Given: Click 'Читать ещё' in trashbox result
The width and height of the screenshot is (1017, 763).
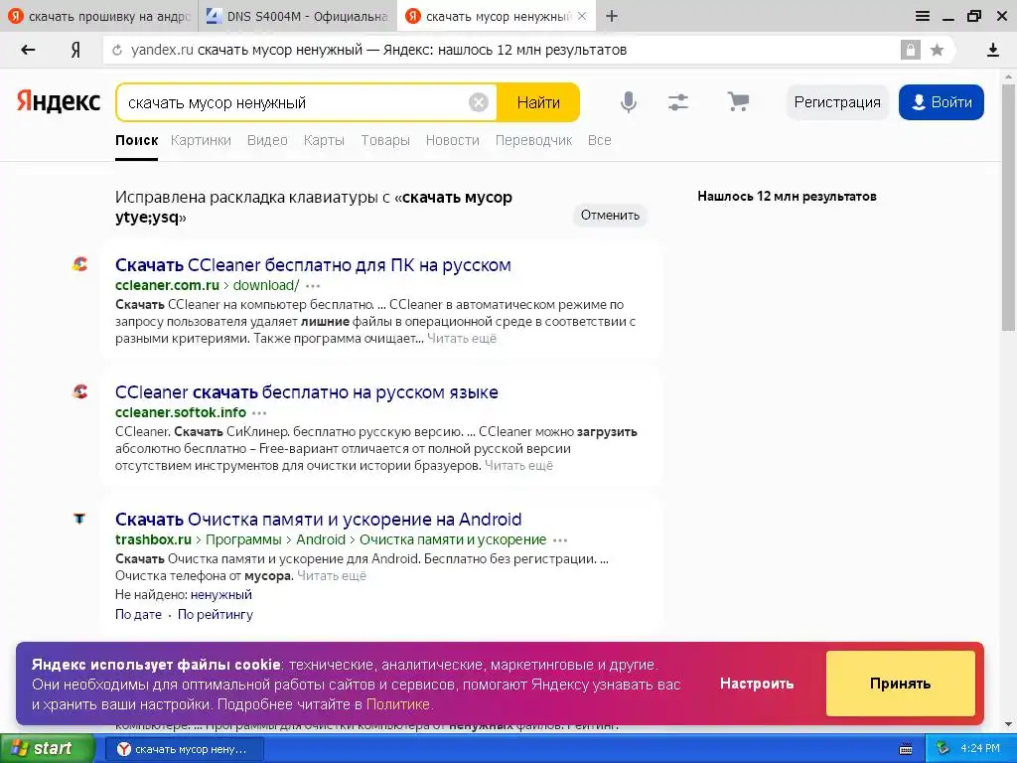Looking at the screenshot, I should (332, 575).
